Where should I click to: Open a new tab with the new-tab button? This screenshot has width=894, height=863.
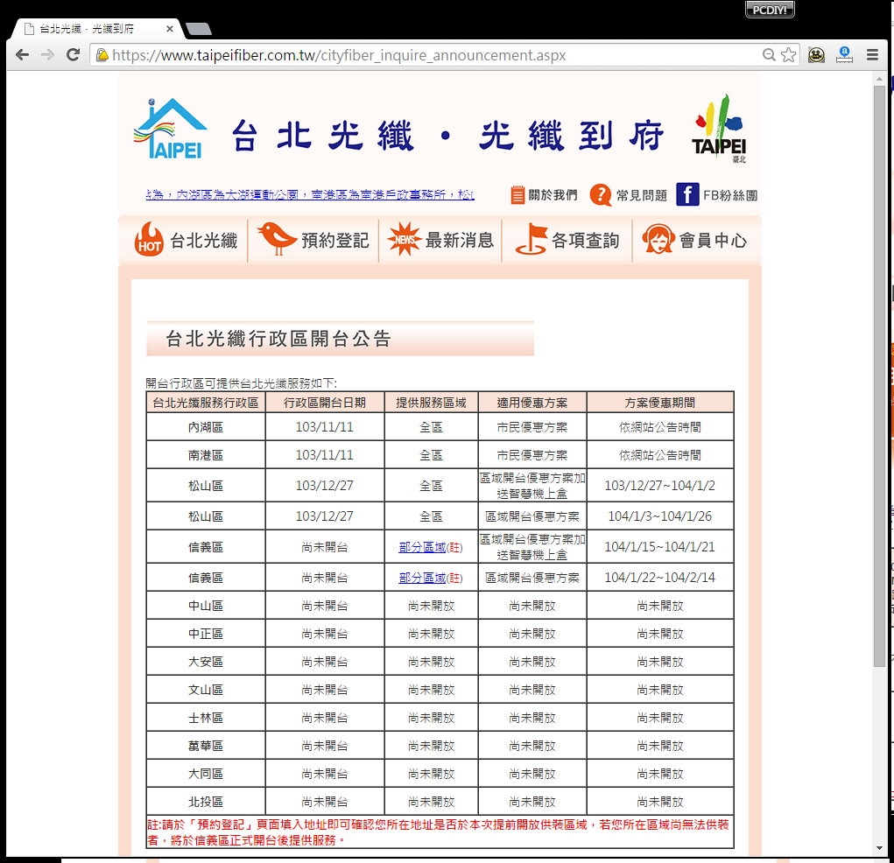click(199, 29)
